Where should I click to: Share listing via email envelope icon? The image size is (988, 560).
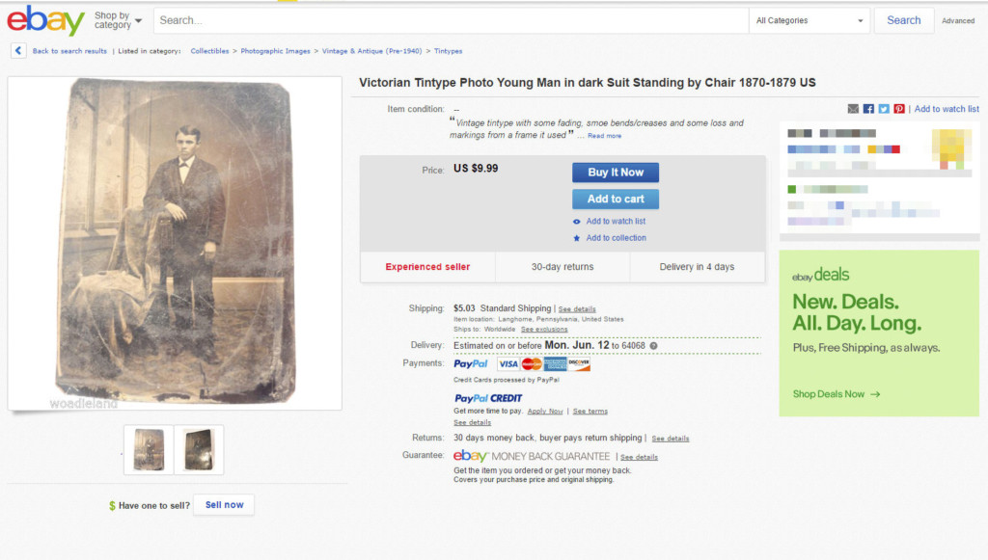coord(853,109)
